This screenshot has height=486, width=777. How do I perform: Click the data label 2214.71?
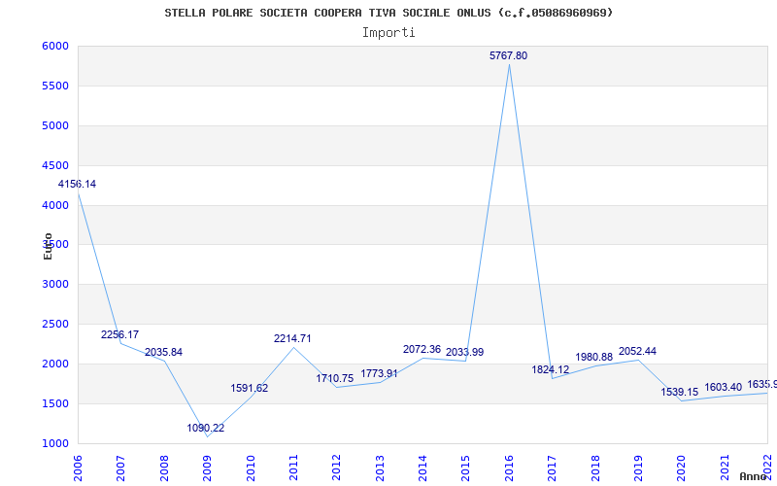292,338
